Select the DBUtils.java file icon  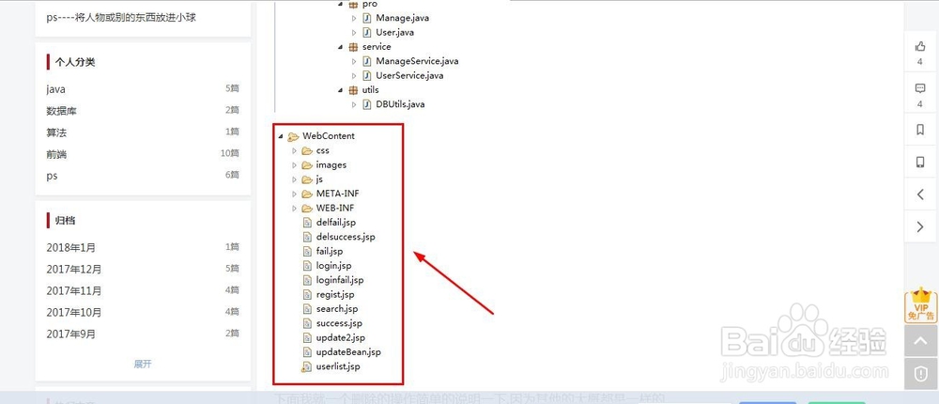(367, 104)
